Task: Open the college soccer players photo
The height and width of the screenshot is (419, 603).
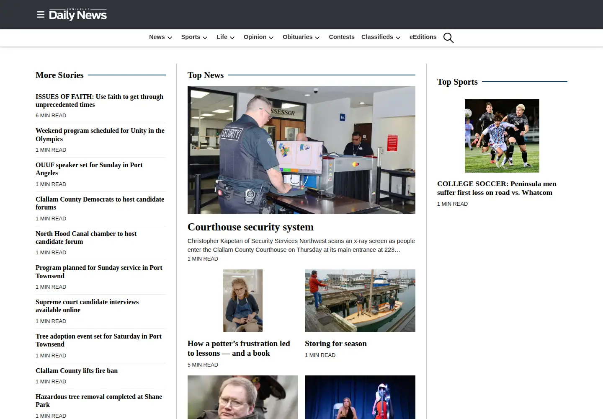Action: 502,136
